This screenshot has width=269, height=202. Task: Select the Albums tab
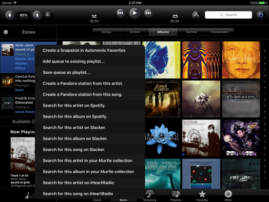163,32
